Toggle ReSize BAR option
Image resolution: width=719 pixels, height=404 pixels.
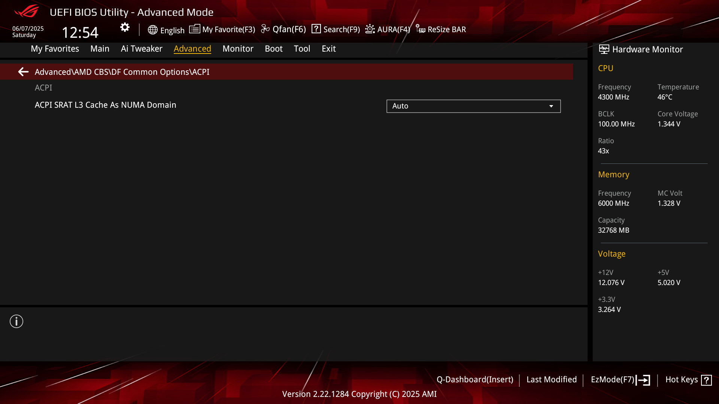[447, 30]
